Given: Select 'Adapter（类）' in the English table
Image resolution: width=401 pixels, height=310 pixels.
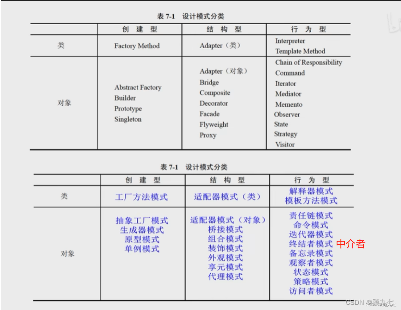Looking at the screenshot, I should click(x=220, y=46).
